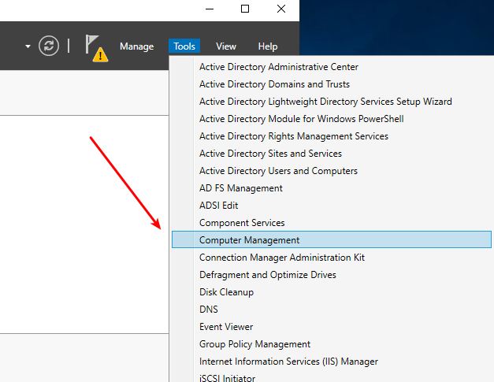Open the notifications flag with warning icon

pyautogui.click(x=96, y=47)
